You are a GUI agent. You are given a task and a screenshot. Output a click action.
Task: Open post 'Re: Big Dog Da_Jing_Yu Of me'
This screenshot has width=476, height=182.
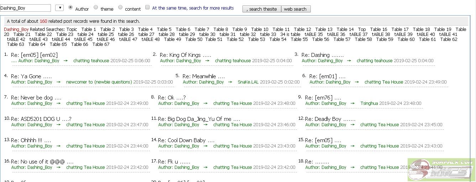(199, 119)
